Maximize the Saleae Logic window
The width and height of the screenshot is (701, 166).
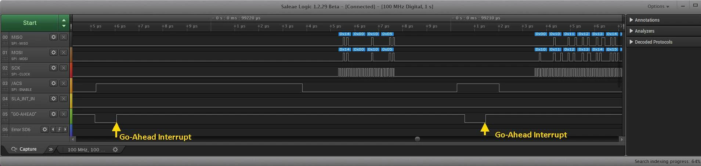point(695,5)
